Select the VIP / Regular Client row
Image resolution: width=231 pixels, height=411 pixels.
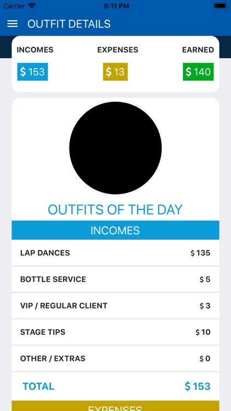pyautogui.click(x=116, y=306)
